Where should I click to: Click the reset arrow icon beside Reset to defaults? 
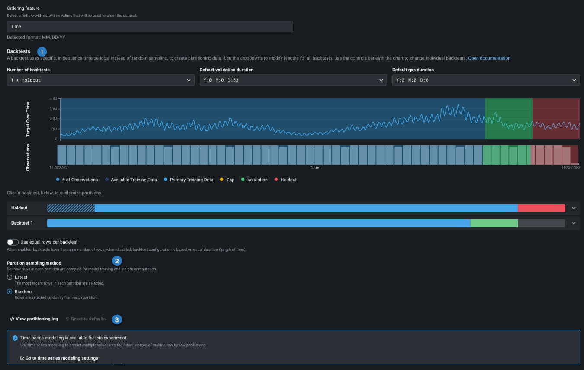click(67, 319)
